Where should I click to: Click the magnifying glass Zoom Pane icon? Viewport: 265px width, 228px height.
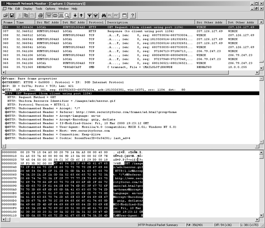(x=67, y=16)
